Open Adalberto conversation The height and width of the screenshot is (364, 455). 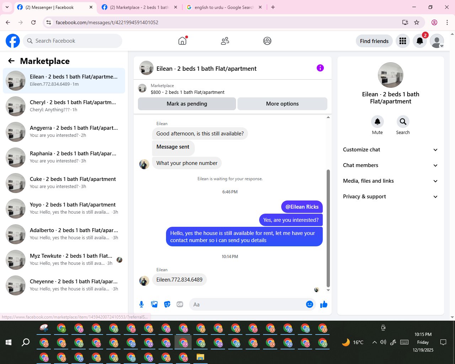tap(64, 234)
